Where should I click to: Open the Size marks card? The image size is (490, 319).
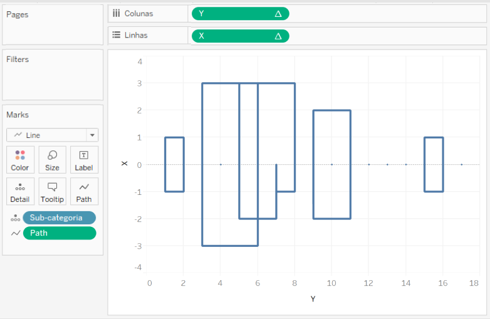[x=52, y=160]
